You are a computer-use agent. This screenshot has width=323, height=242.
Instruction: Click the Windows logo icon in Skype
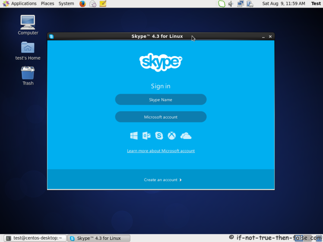(x=134, y=136)
